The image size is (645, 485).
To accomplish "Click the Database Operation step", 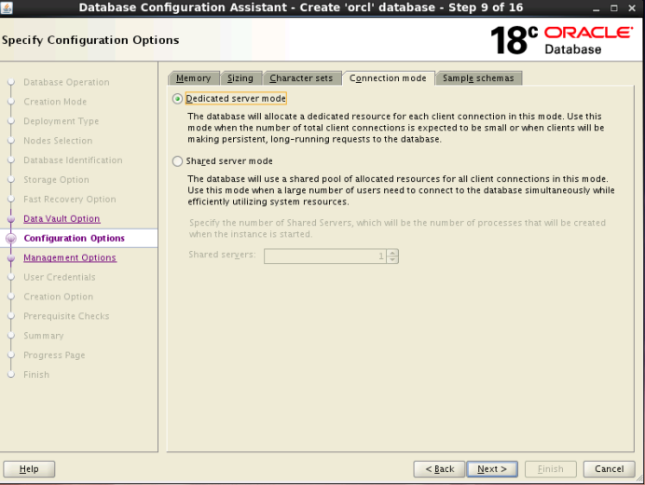I will pyautogui.click(x=66, y=82).
